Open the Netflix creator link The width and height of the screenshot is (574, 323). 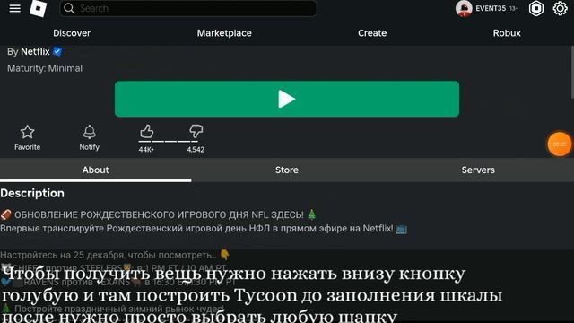click(x=35, y=52)
